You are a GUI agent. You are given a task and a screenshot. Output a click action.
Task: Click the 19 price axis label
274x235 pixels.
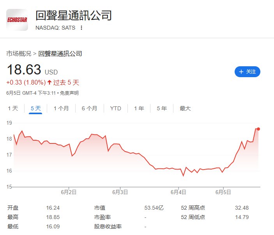coord(9,123)
